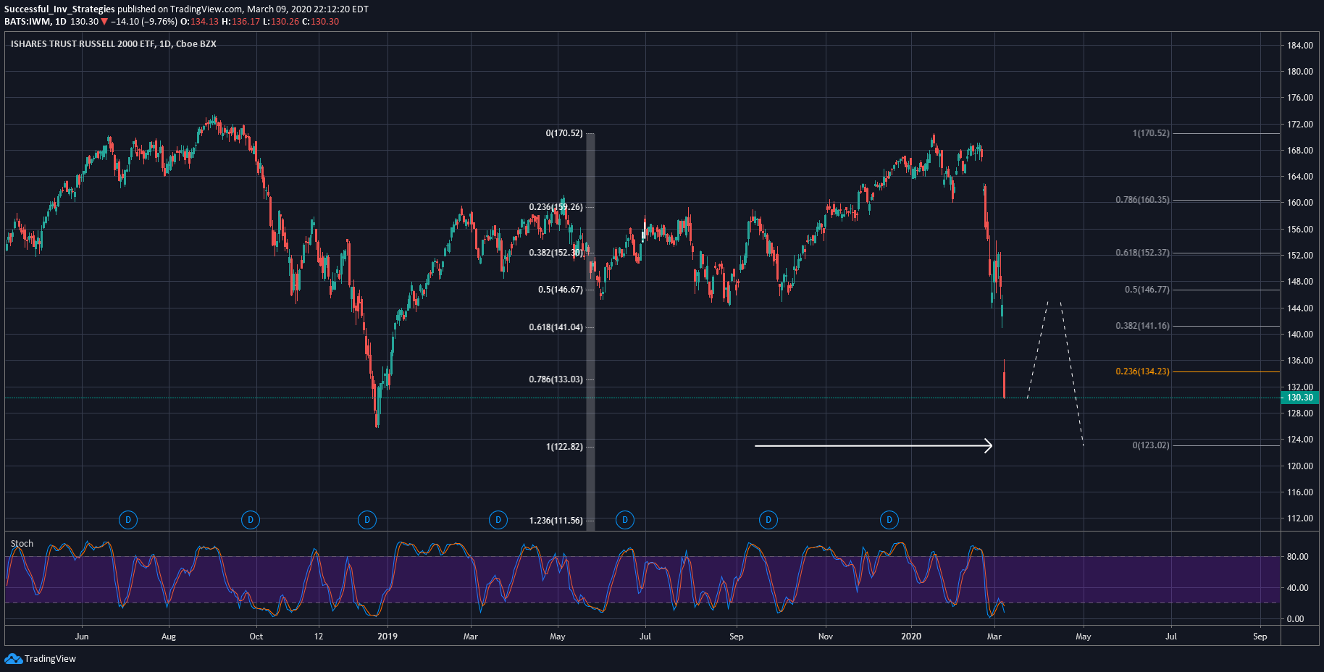The height and width of the screenshot is (672, 1324).
Task: Click the −14.10 (−9.76%) change value
Action: [143, 22]
